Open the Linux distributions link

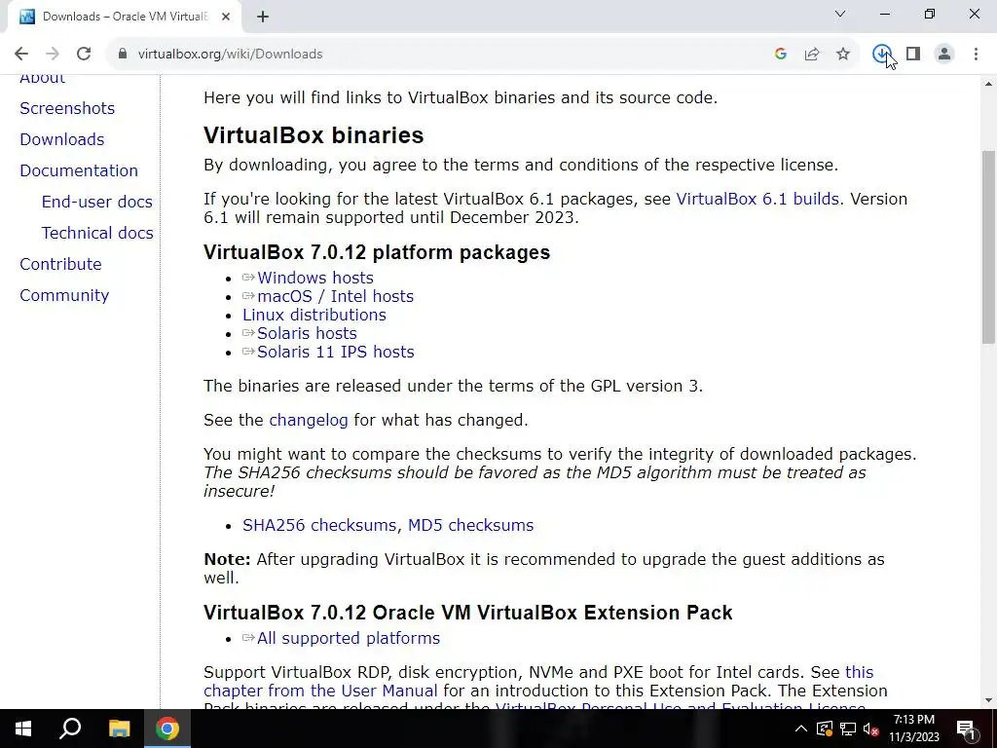pos(314,315)
